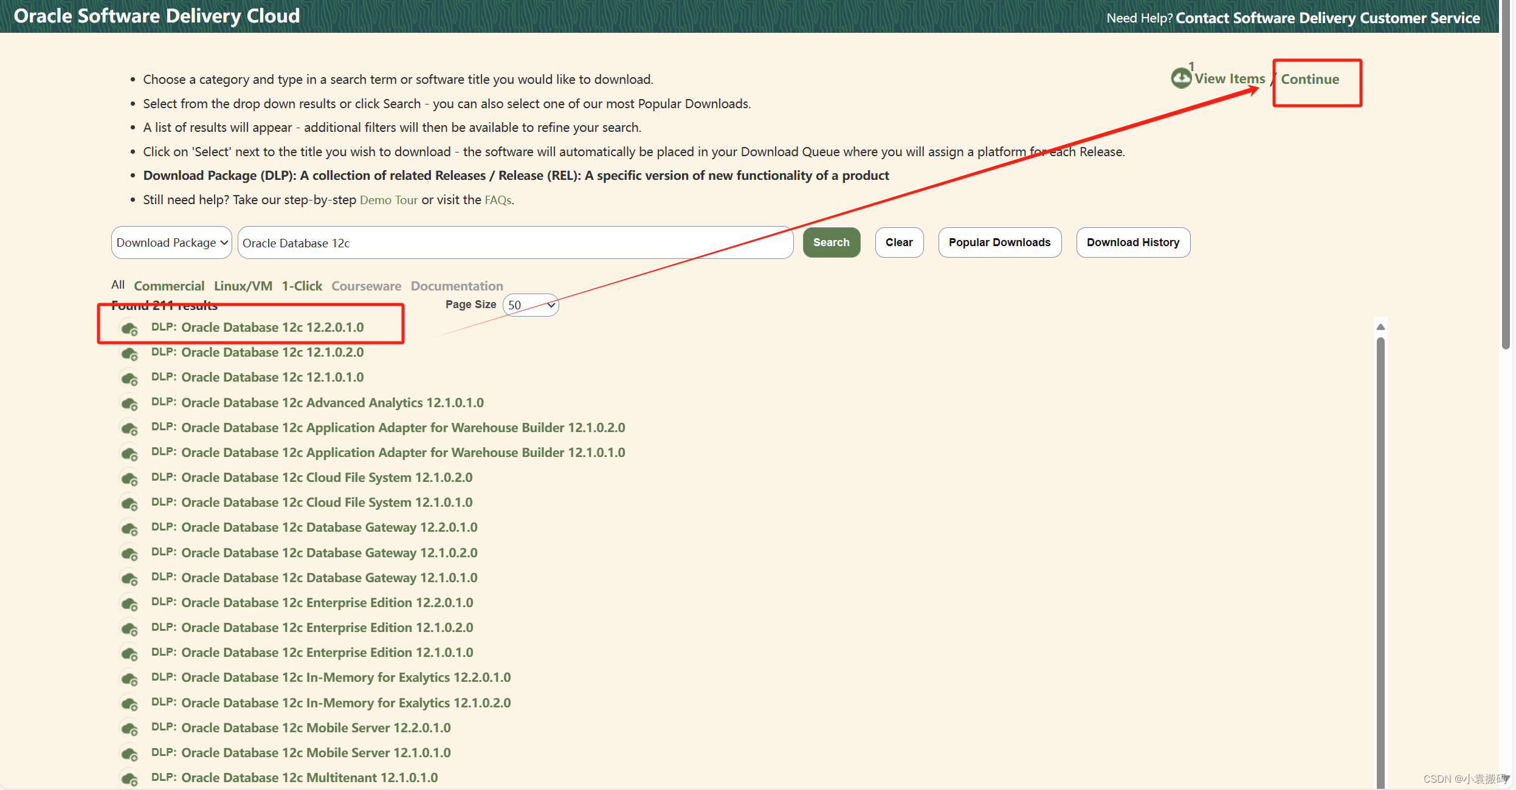Add Database Gateway 12.1.0.2.0 cloud icon
This screenshot has width=1516, height=790.
(x=129, y=554)
